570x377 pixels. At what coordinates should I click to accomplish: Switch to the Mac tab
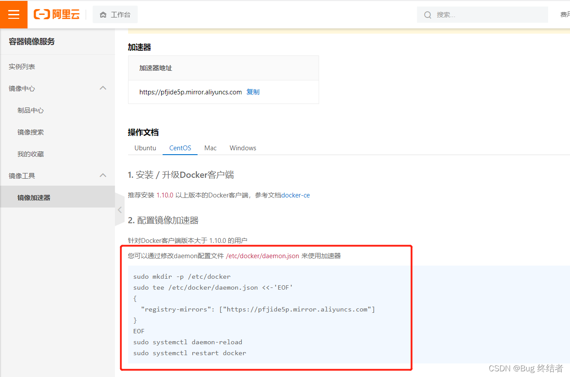coord(210,148)
